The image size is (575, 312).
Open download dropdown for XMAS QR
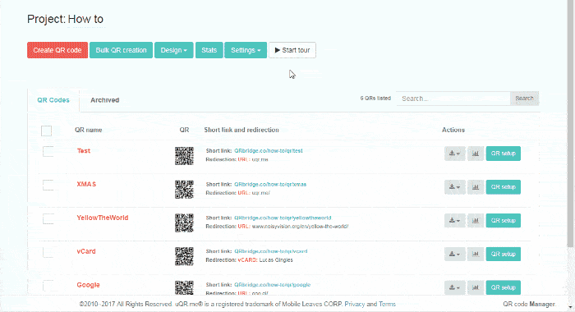pyautogui.click(x=455, y=187)
